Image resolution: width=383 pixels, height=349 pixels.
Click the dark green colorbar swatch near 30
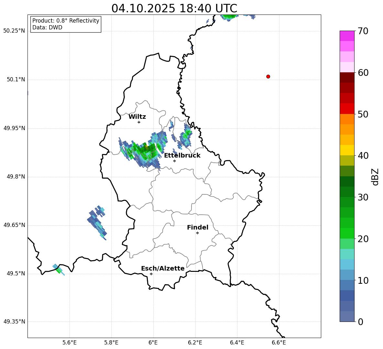pos(347,191)
